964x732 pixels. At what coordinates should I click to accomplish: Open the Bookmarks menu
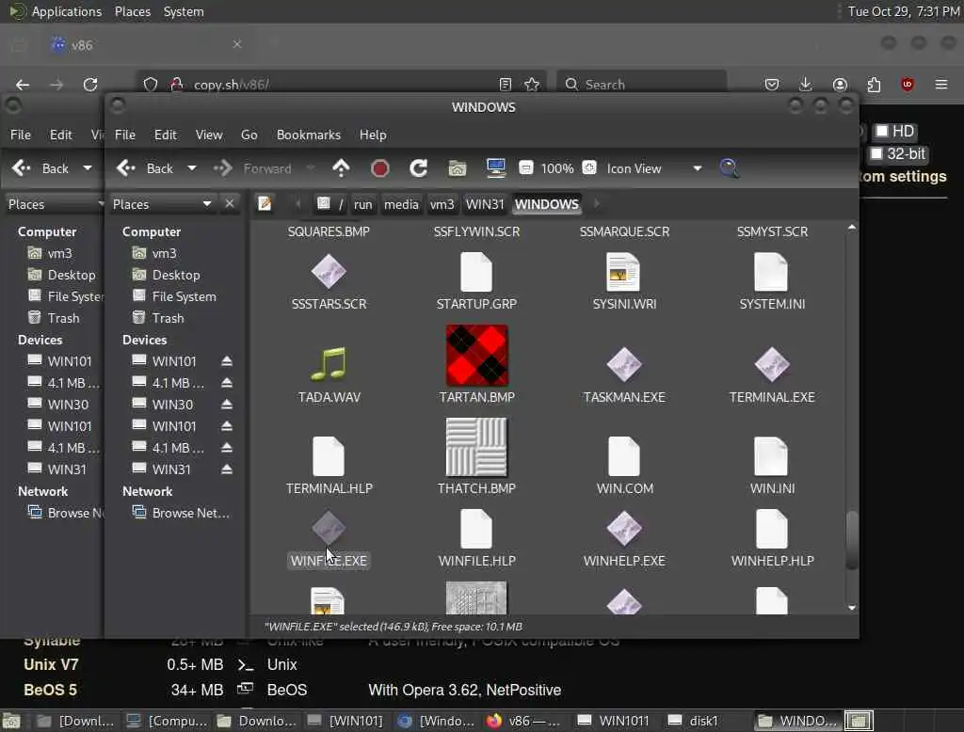click(x=309, y=135)
